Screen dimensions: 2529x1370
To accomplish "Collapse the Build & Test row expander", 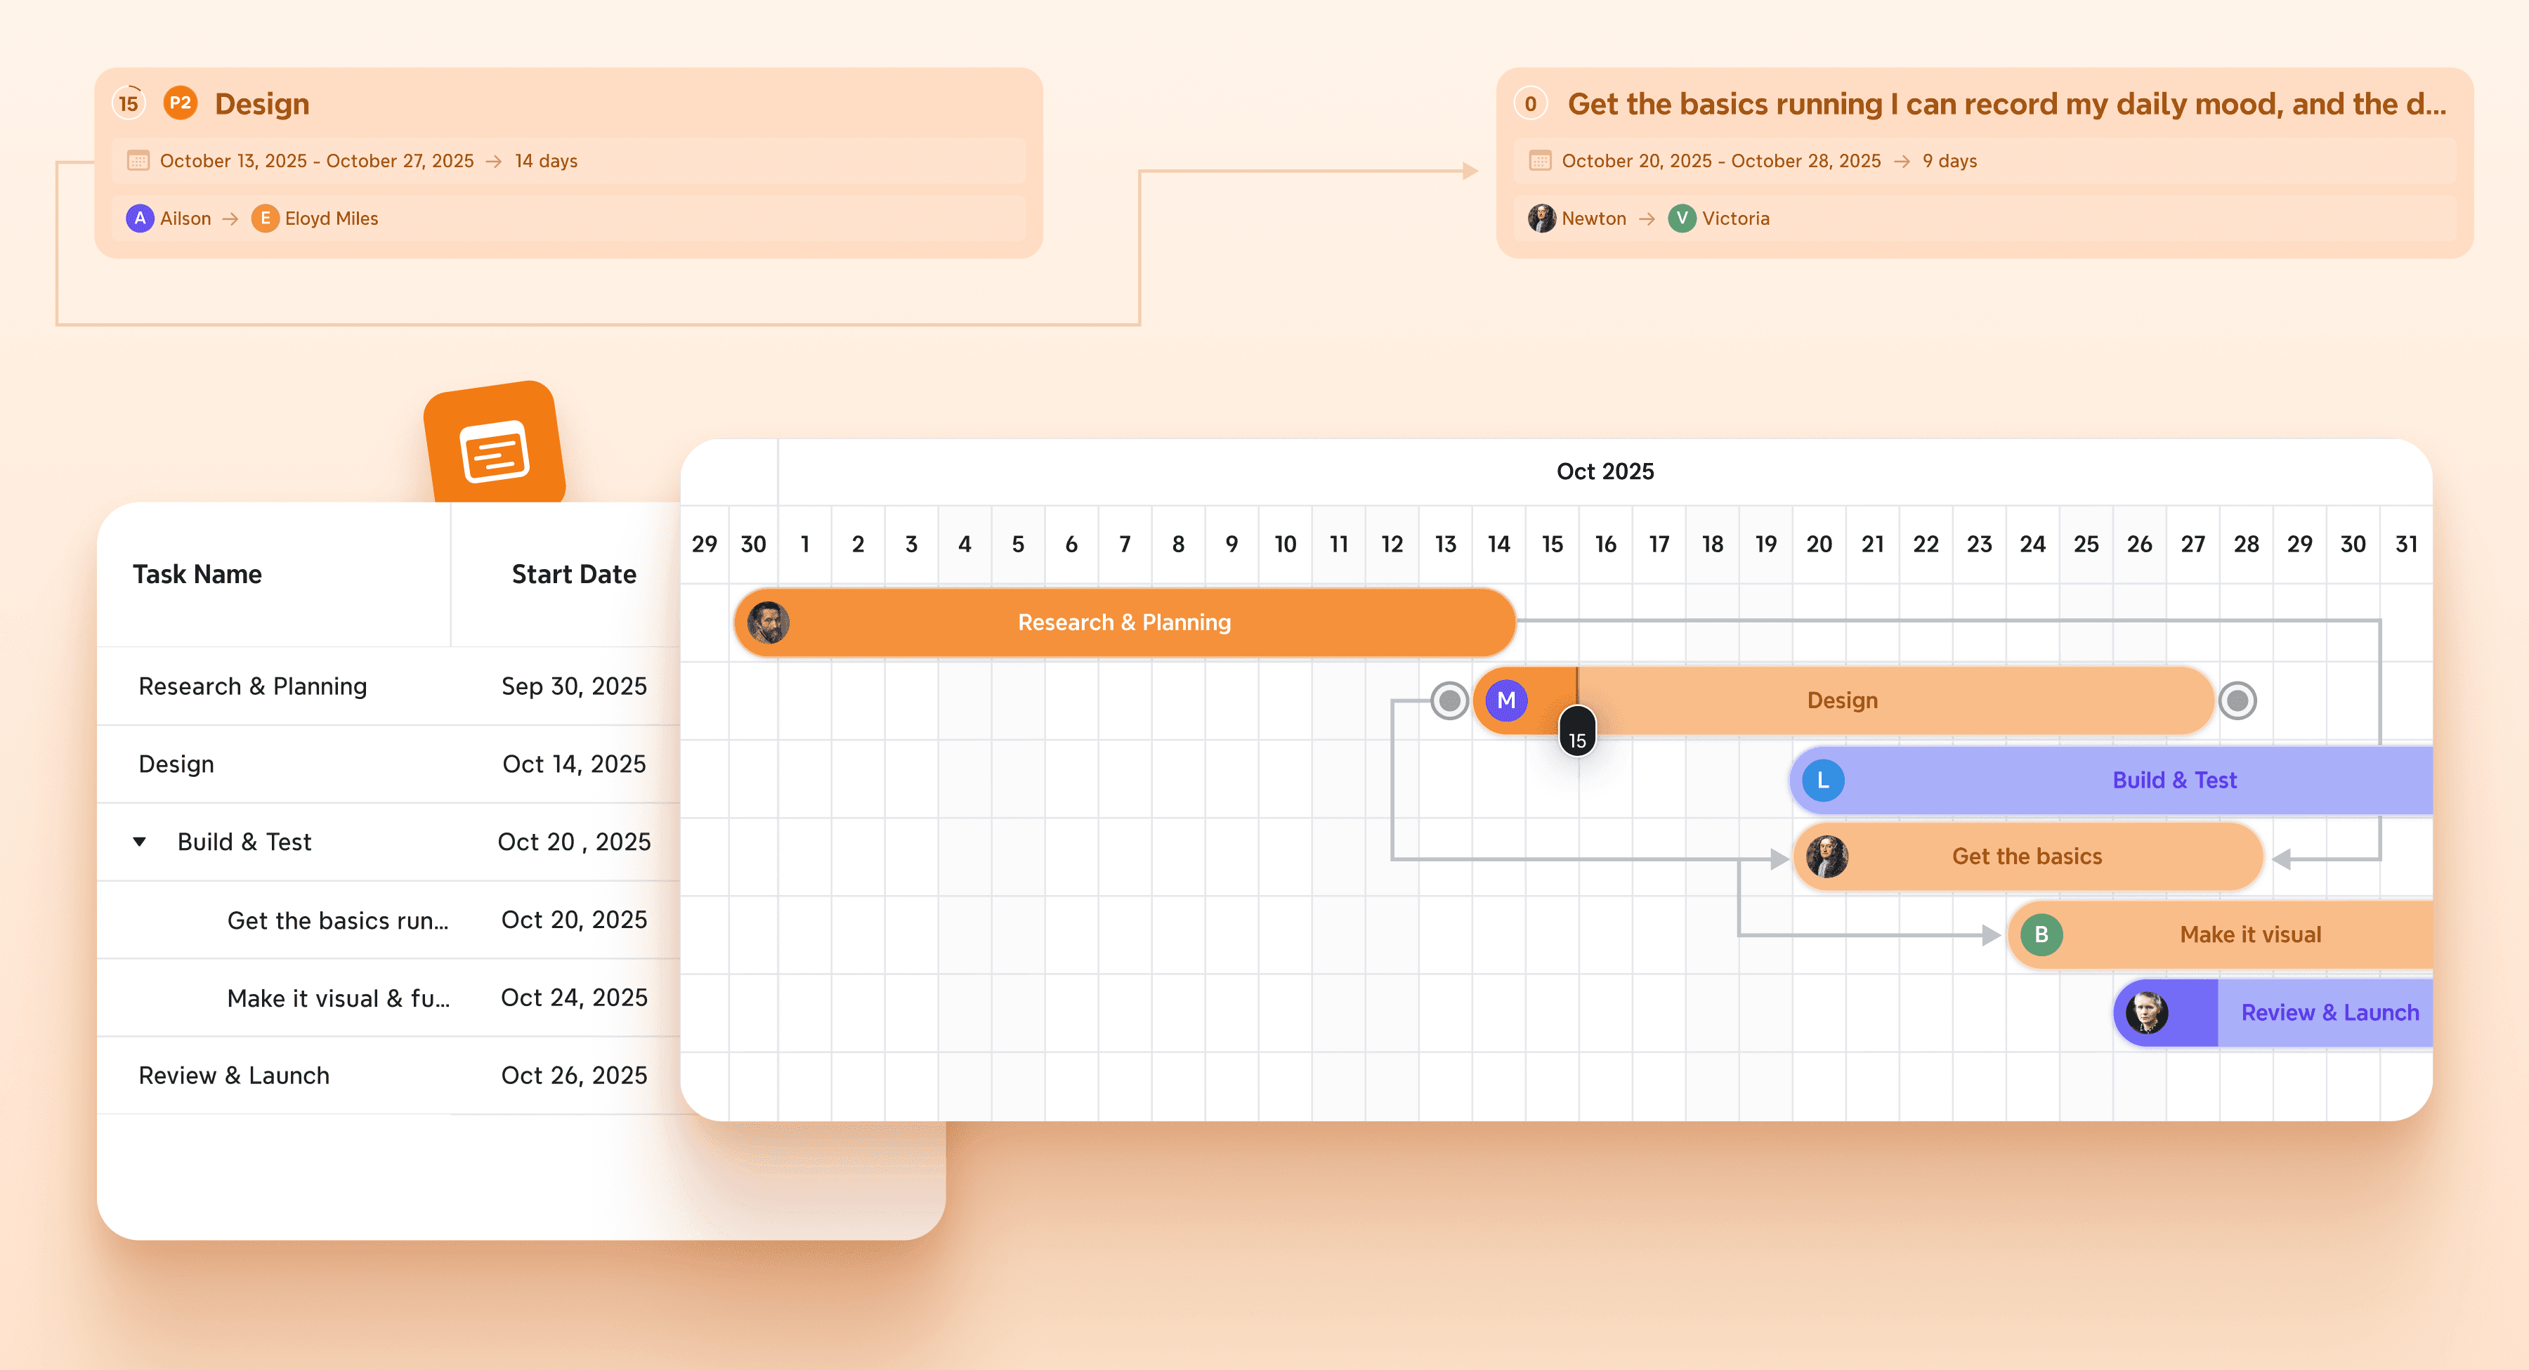I will [x=140, y=842].
